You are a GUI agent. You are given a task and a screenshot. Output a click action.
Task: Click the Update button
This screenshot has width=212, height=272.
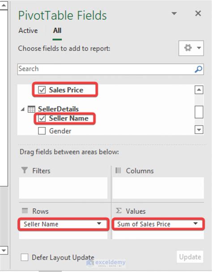[x=190, y=257]
